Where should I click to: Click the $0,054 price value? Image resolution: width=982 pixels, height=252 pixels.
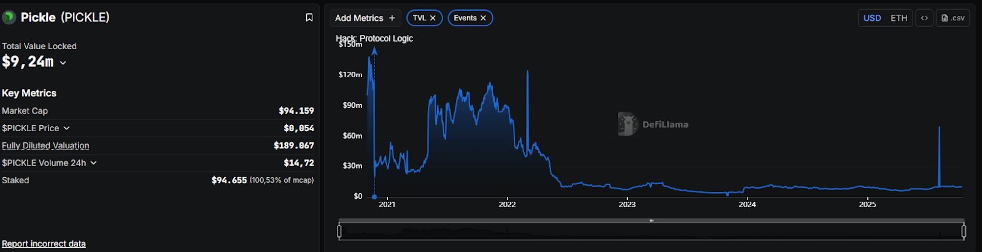point(299,128)
